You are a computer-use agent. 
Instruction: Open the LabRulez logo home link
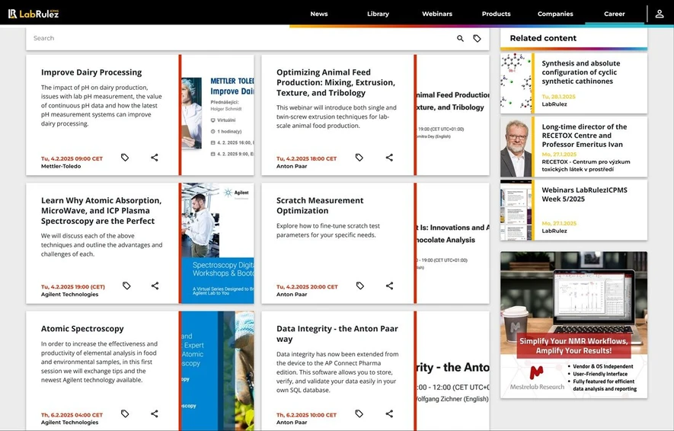(34, 14)
